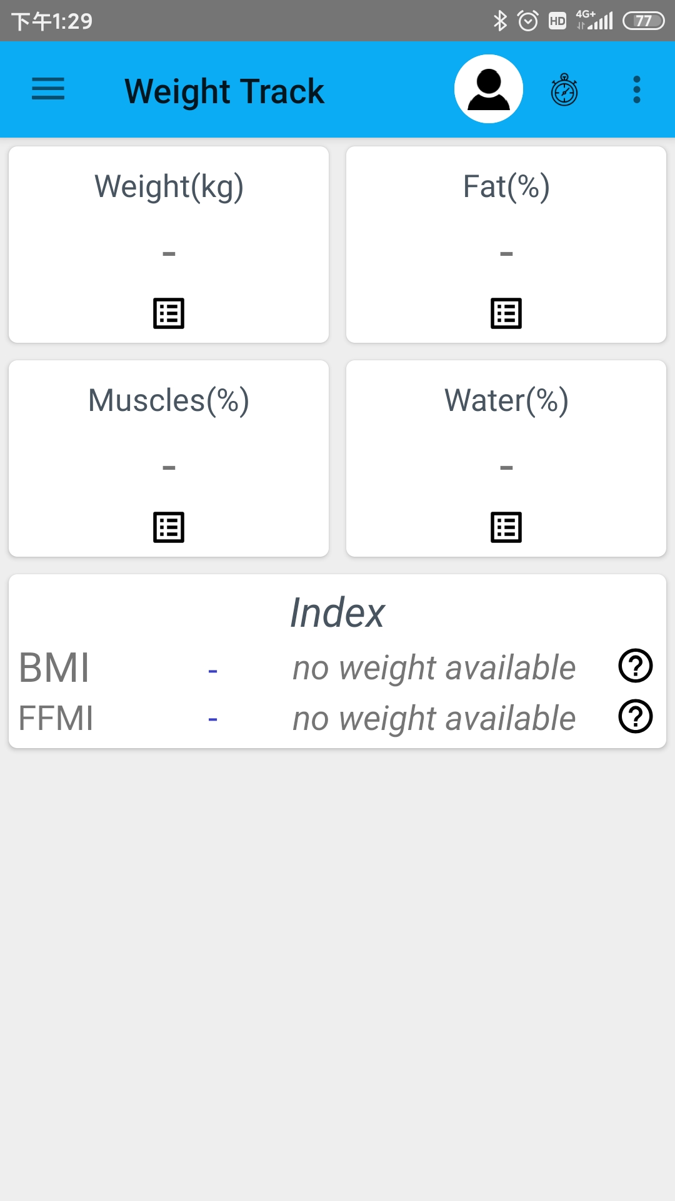
Task: Tap BMI 'no weight available' message
Action: (434, 668)
